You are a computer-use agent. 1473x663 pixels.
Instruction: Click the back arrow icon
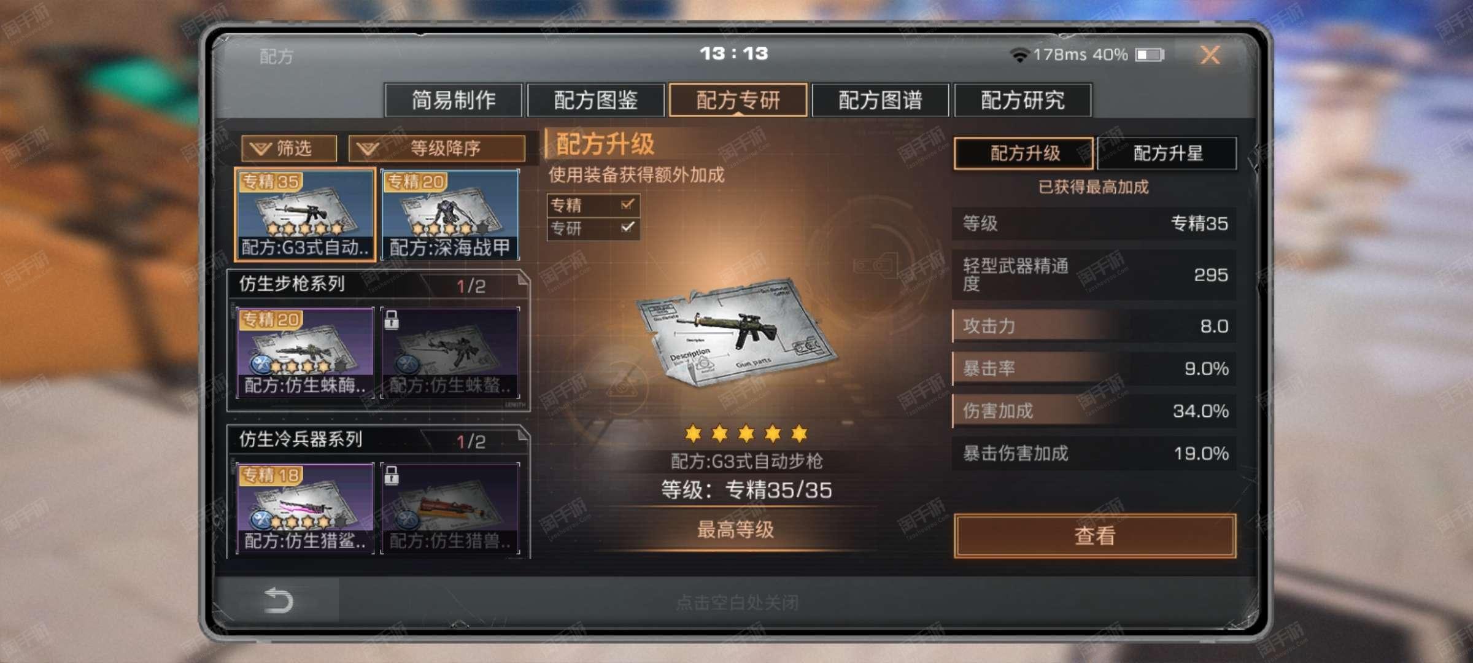[278, 600]
